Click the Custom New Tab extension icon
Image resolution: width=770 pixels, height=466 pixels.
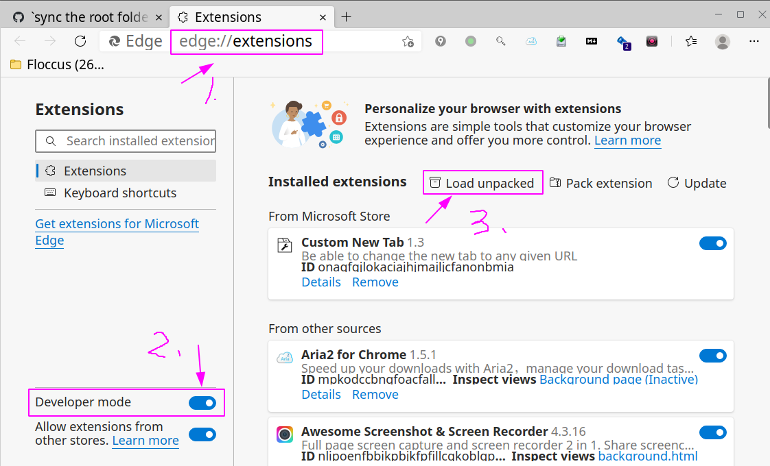click(285, 245)
